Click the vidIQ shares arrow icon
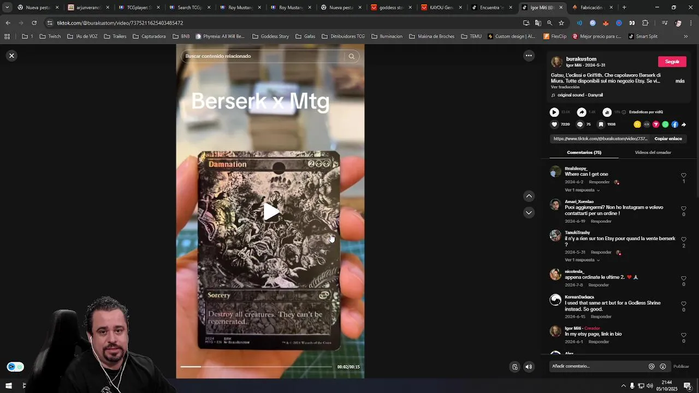 pos(582,112)
